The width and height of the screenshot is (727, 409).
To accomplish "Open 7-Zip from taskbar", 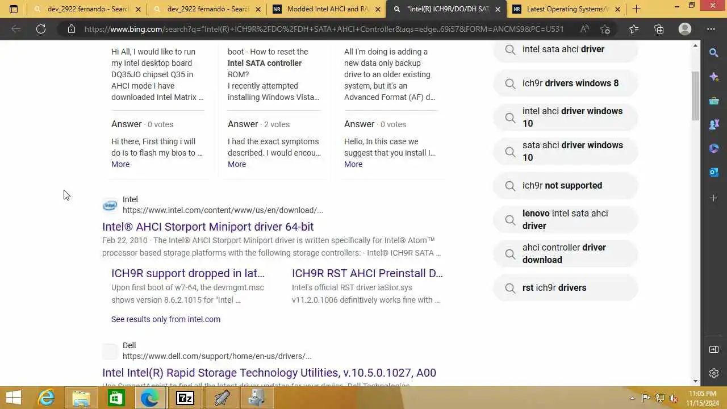I will pyautogui.click(x=185, y=398).
